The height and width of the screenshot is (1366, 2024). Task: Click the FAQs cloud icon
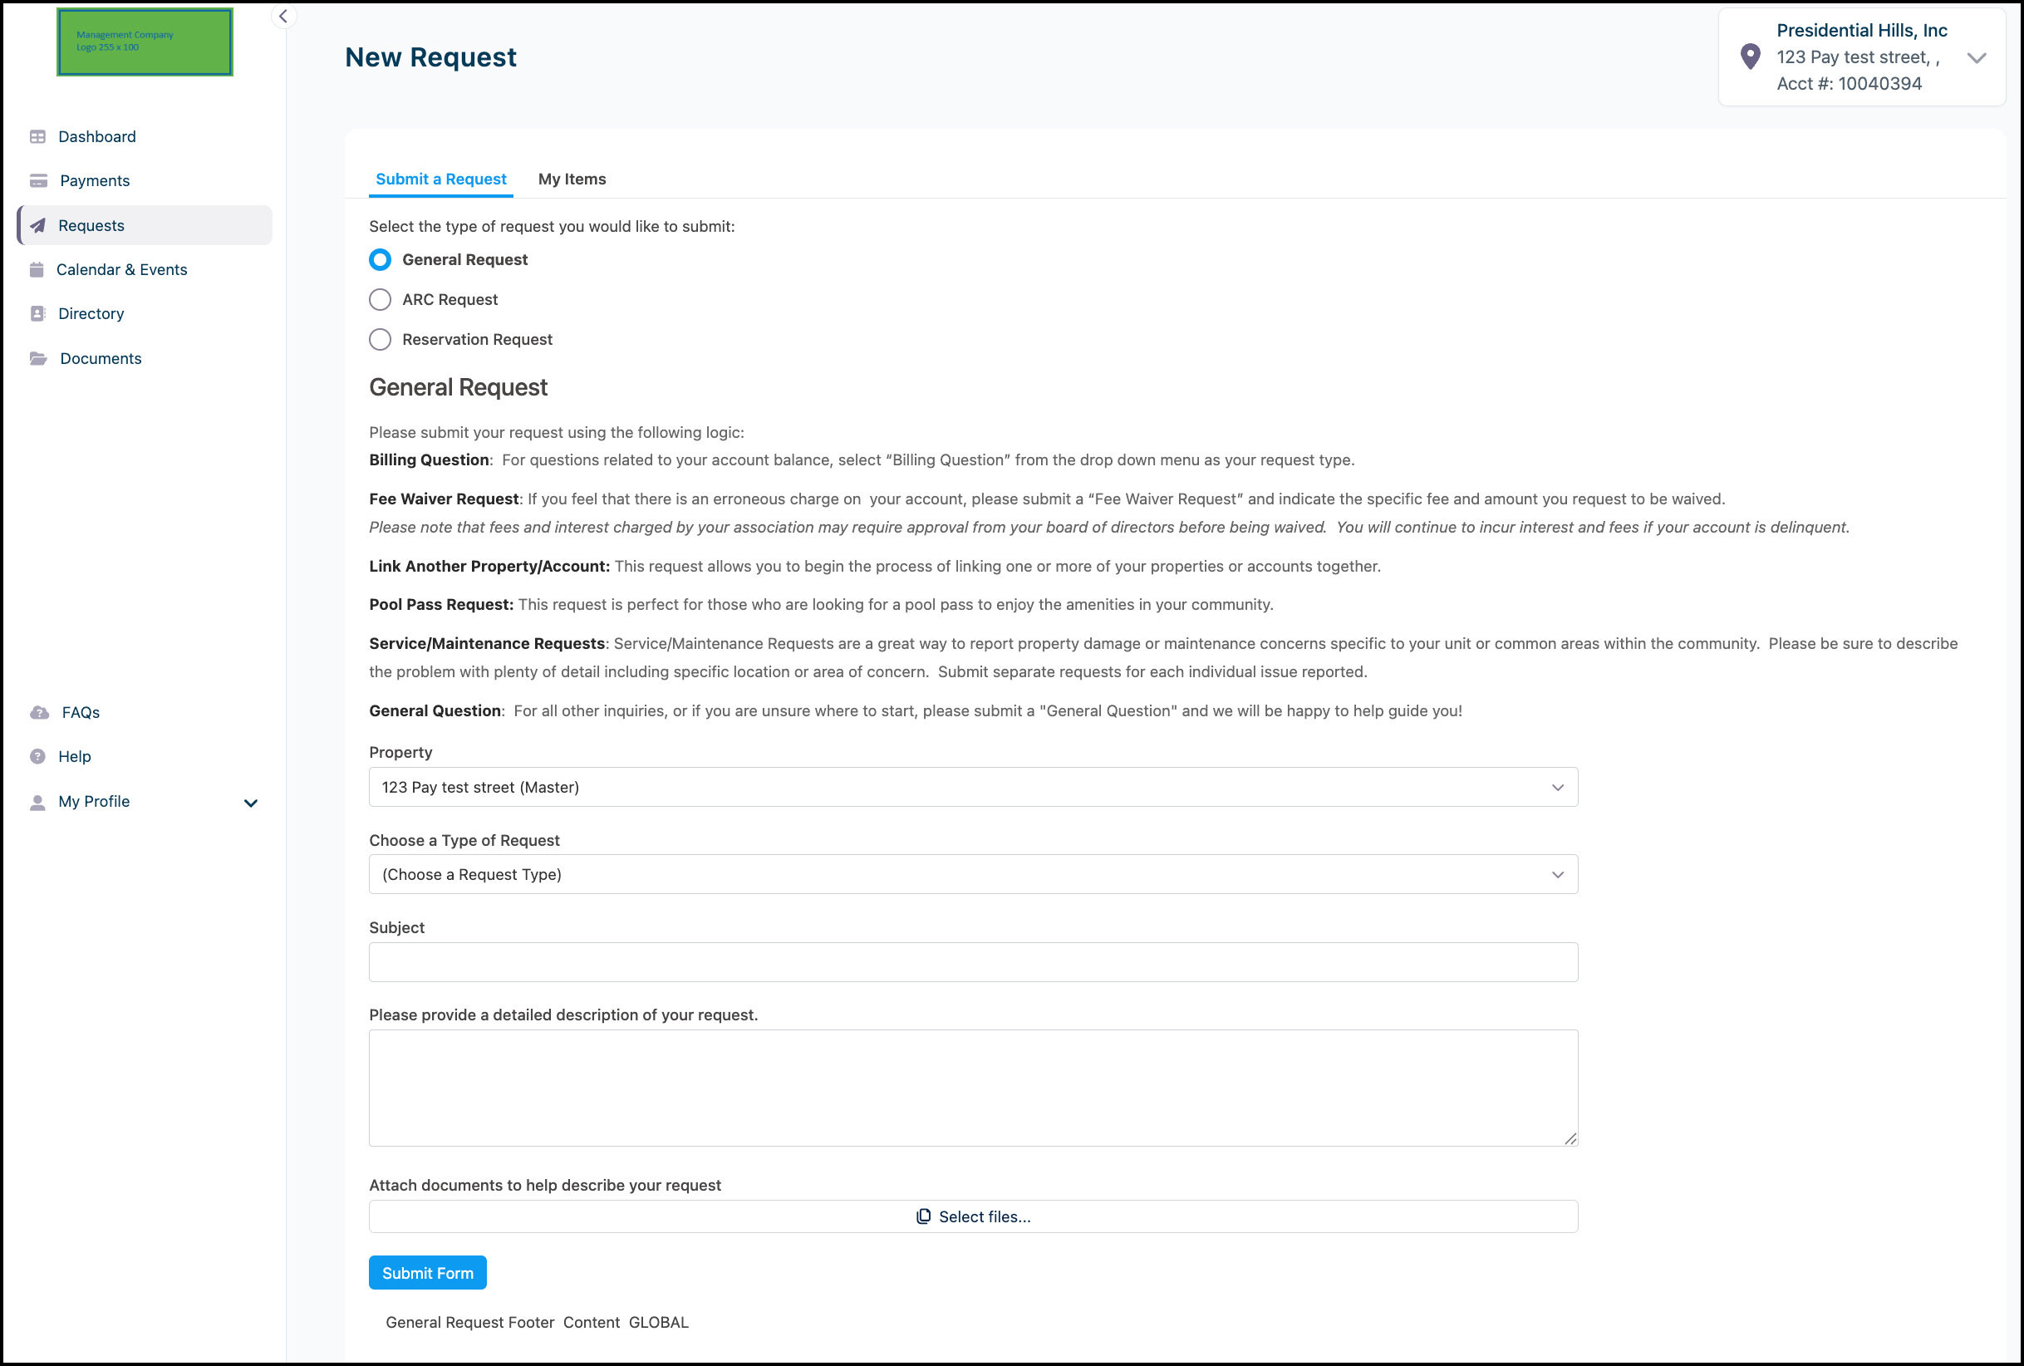(x=39, y=713)
